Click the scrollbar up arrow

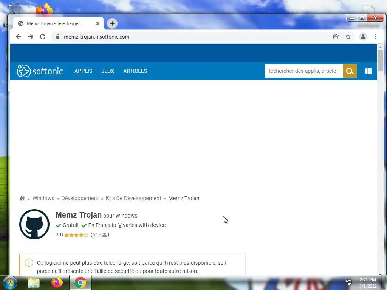[x=380, y=47]
